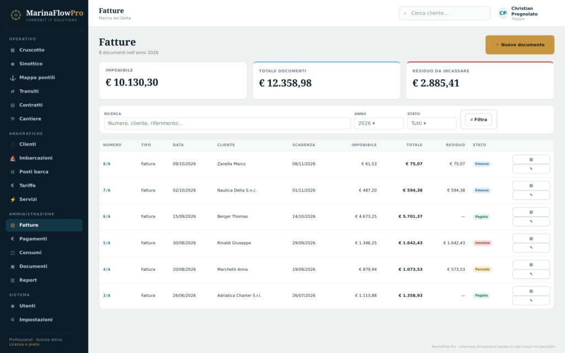Click the Insoluta status badge
The height and width of the screenshot is (353, 565).
coord(482,243)
